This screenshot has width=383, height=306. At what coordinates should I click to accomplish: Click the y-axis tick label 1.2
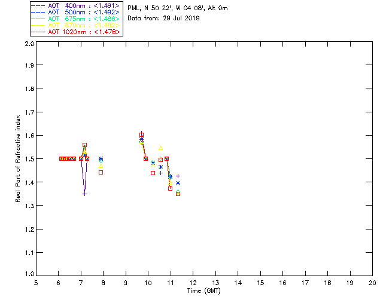pos(29,229)
